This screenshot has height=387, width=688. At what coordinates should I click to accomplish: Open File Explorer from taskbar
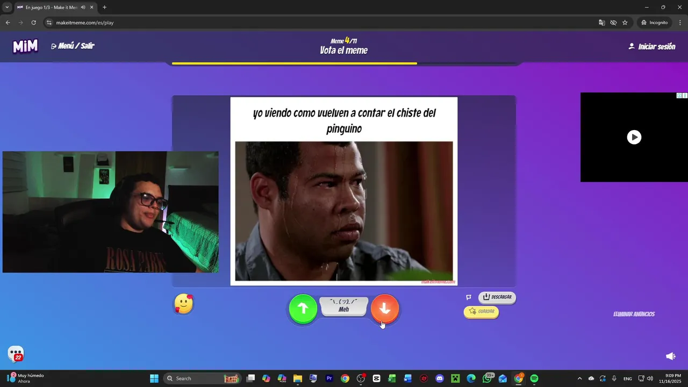tap(298, 378)
